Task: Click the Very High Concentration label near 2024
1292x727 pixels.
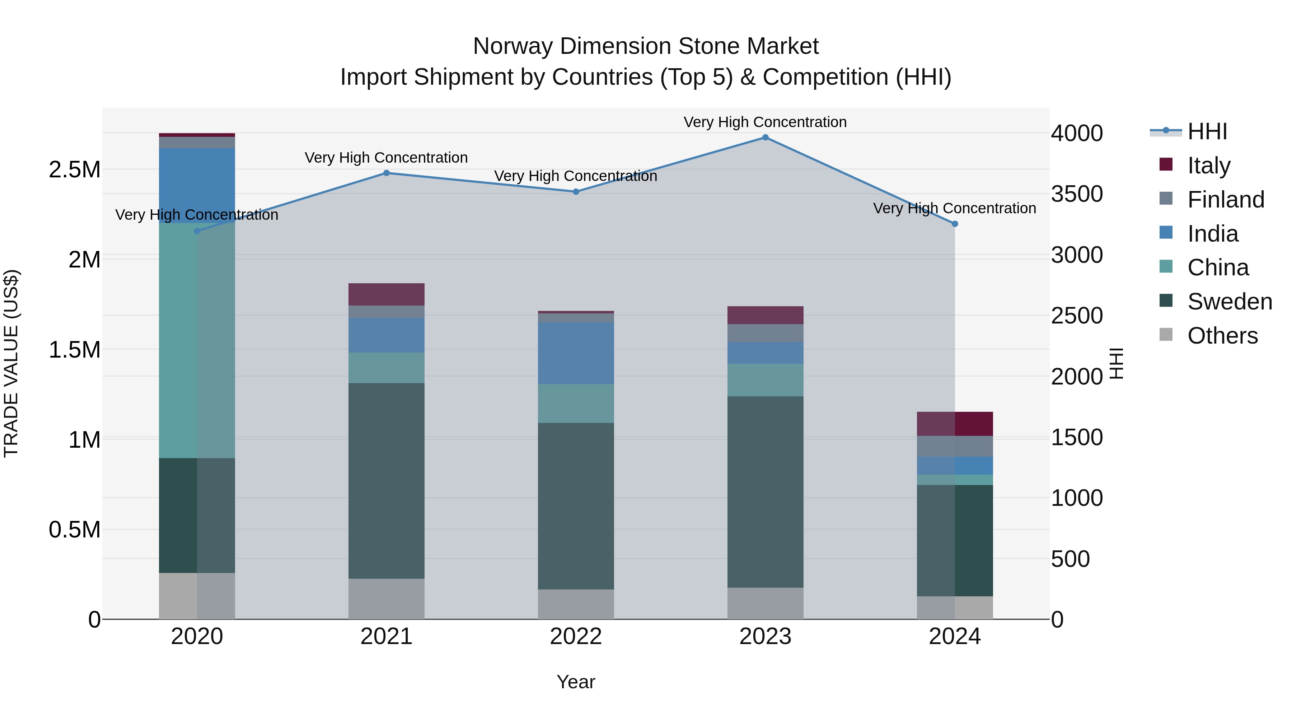Action: point(955,208)
